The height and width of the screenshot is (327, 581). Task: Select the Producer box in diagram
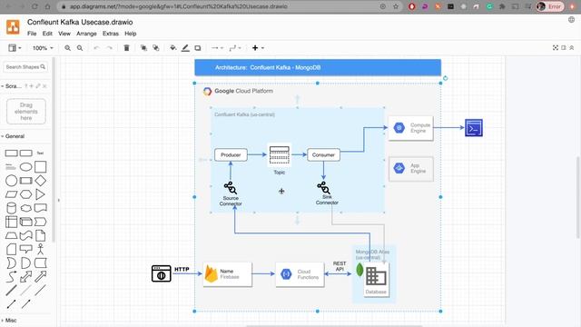(x=231, y=154)
